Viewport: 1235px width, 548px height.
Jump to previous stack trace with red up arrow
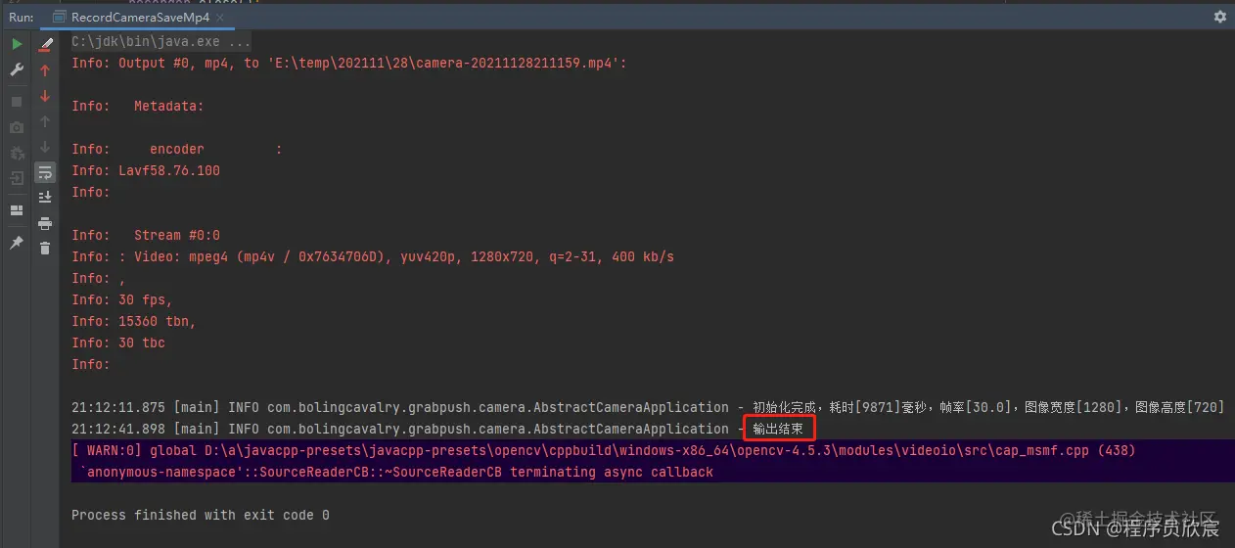click(45, 70)
